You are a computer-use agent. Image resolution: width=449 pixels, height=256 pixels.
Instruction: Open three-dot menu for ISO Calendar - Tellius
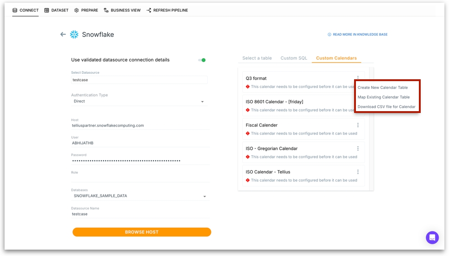358,172
